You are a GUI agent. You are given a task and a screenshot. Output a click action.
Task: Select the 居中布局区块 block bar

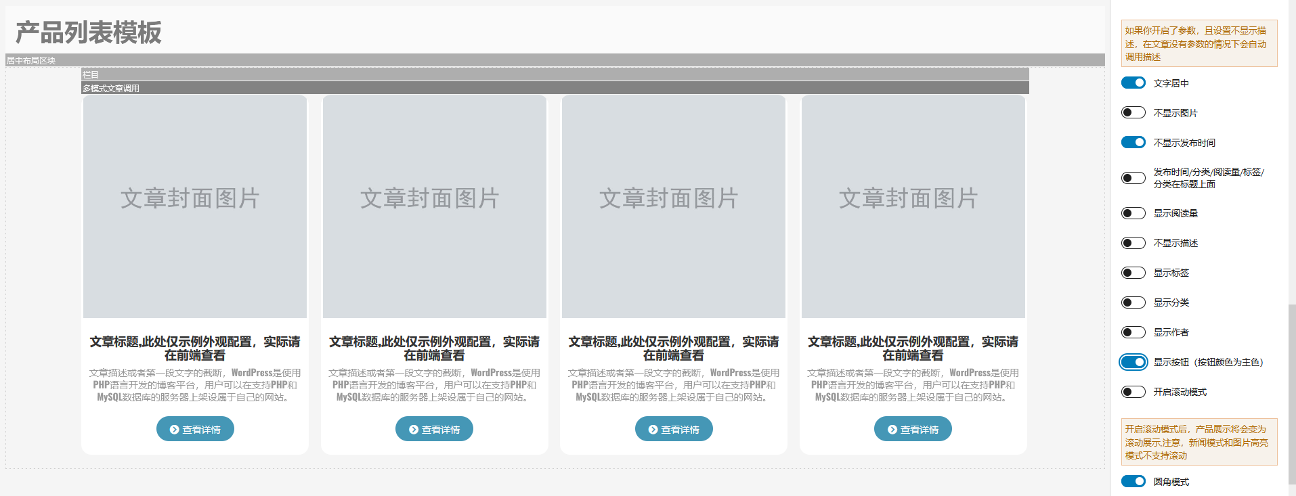point(555,60)
